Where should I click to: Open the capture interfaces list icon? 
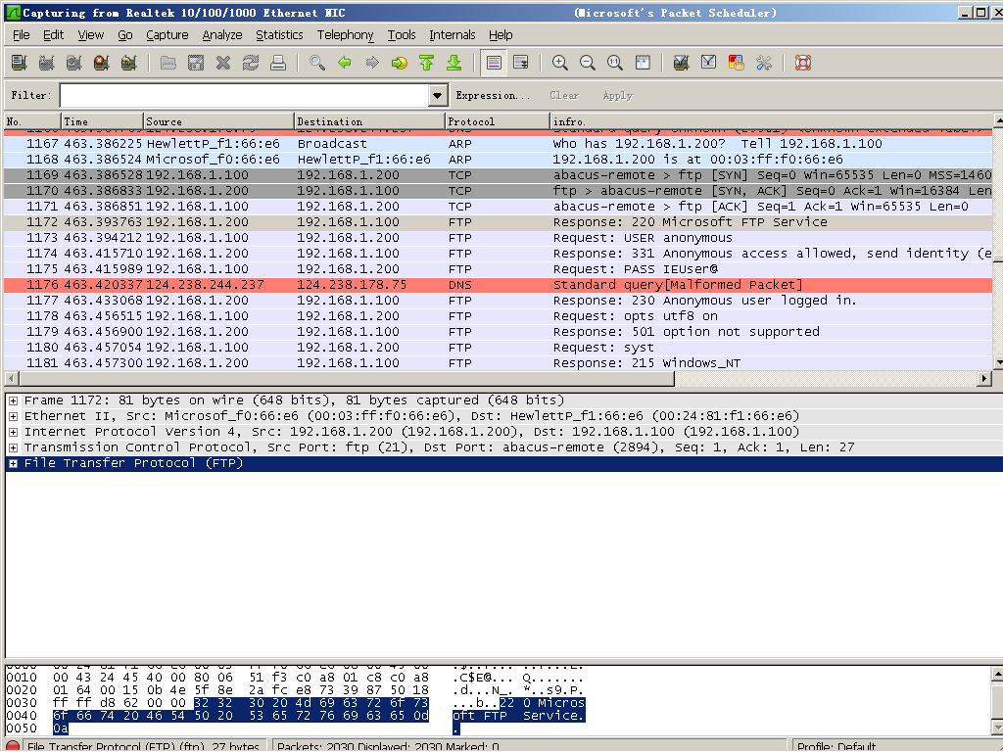click(20, 62)
